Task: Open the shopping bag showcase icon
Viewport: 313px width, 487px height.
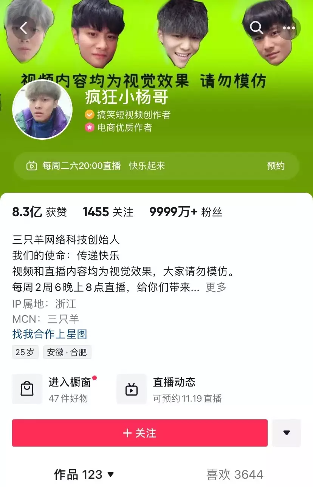Action: pyautogui.click(x=27, y=389)
